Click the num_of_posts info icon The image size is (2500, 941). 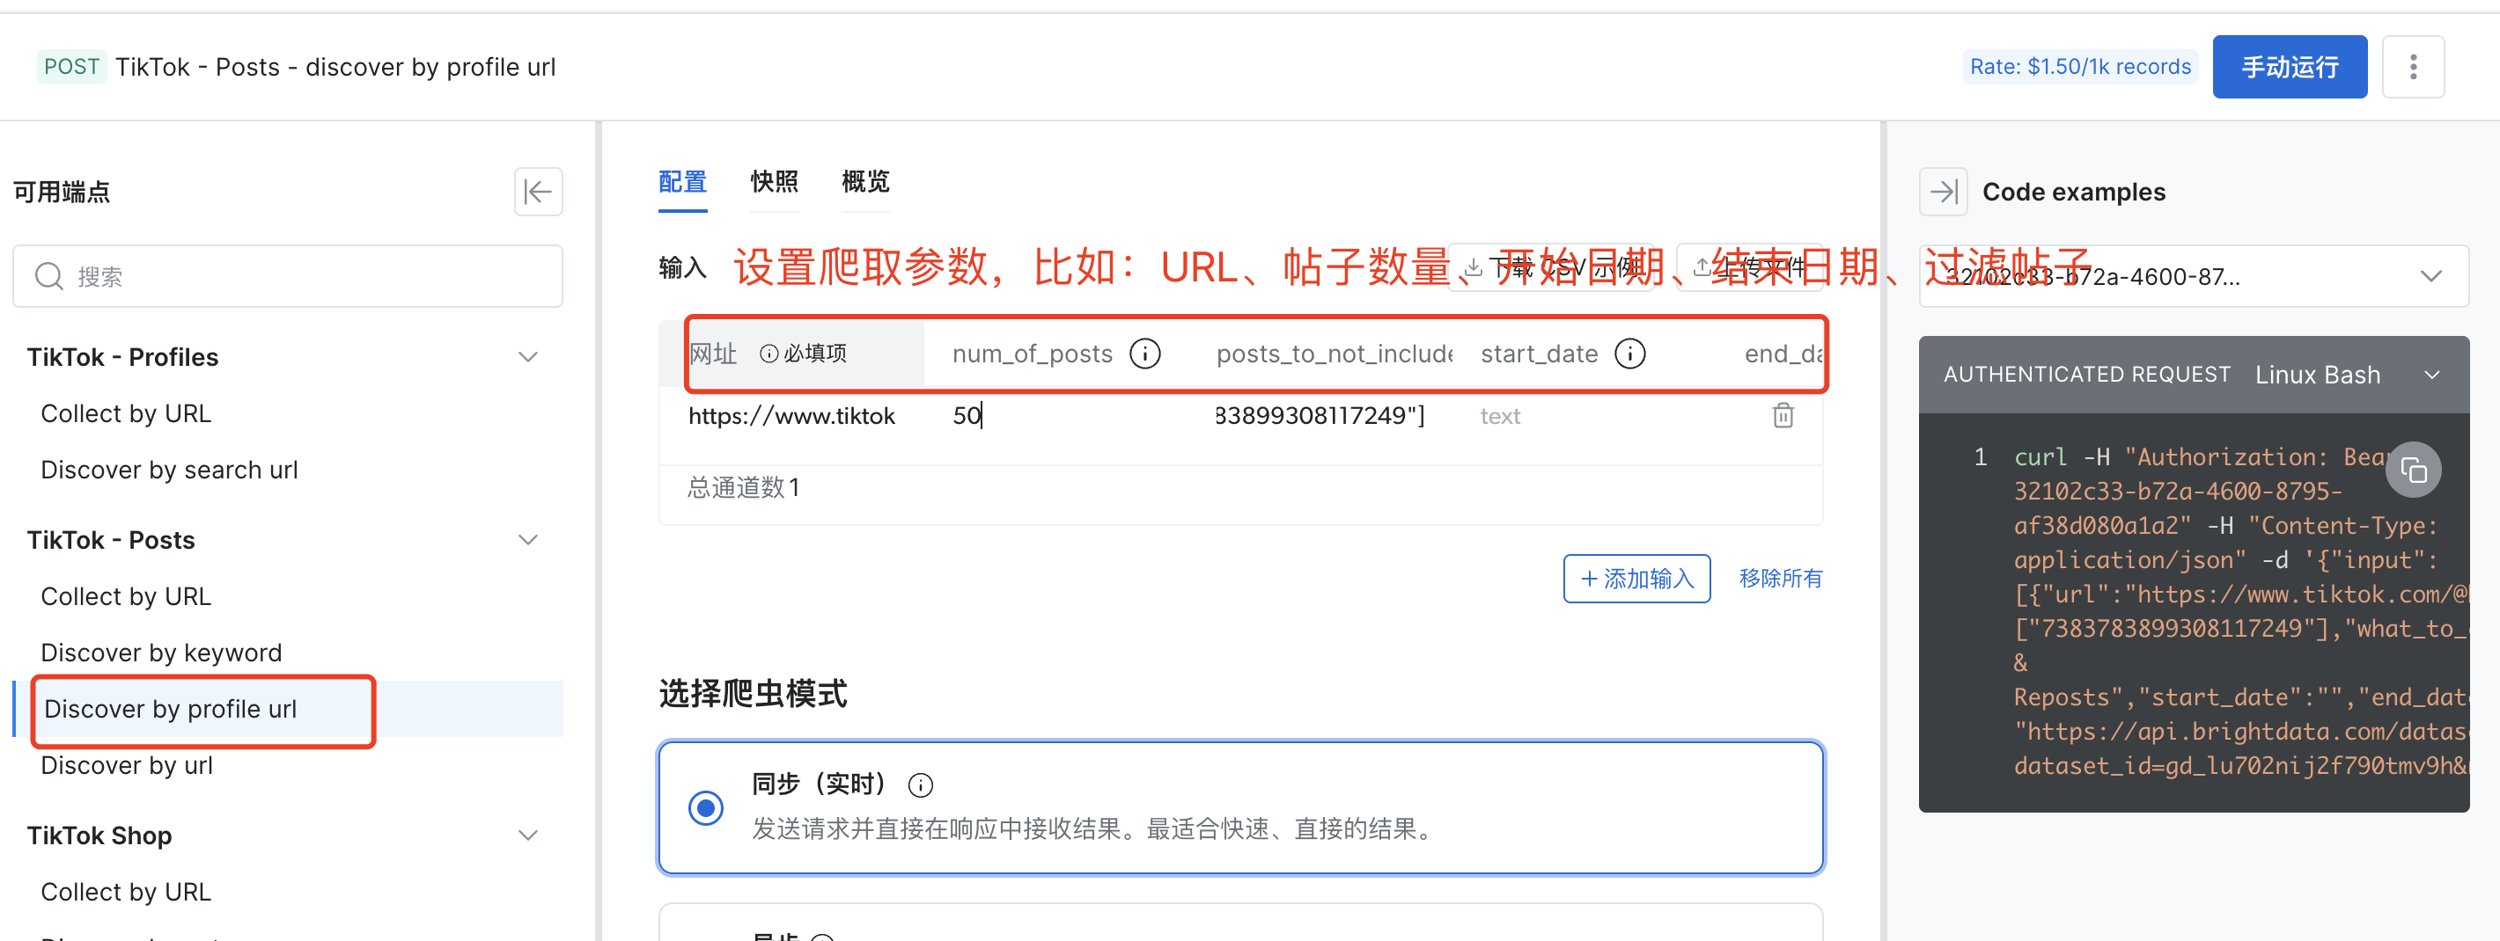pyautogui.click(x=1145, y=354)
